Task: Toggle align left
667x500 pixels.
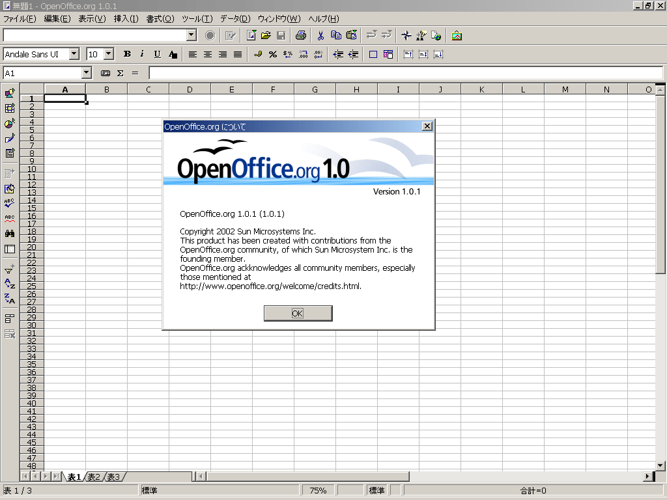Action: click(x=193, y=55)
